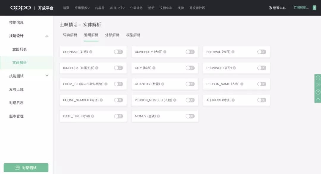Screen dimensions: 321x174
Task: Click the green avatar badge beside 竹间智能
Action: pyautogui.click(x=314, y=7)
